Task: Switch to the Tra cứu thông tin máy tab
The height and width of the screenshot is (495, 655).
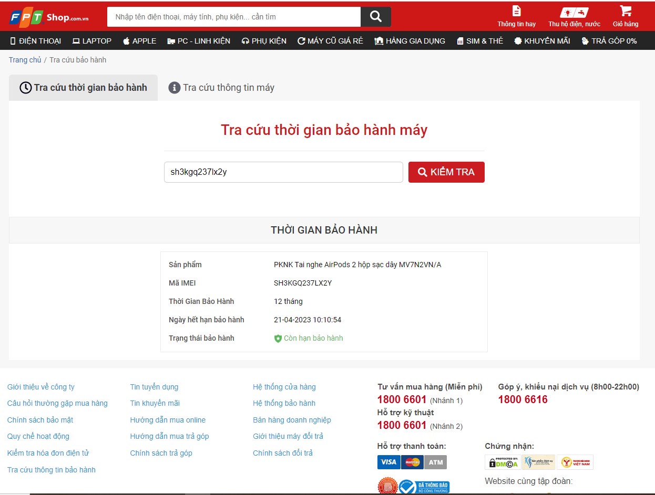Action: [x=221, y=88]
